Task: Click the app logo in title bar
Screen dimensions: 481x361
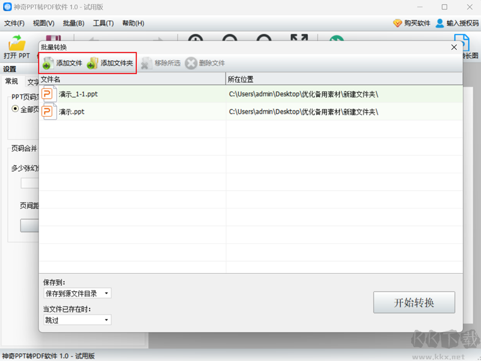Action: click(x=7, y=7)
